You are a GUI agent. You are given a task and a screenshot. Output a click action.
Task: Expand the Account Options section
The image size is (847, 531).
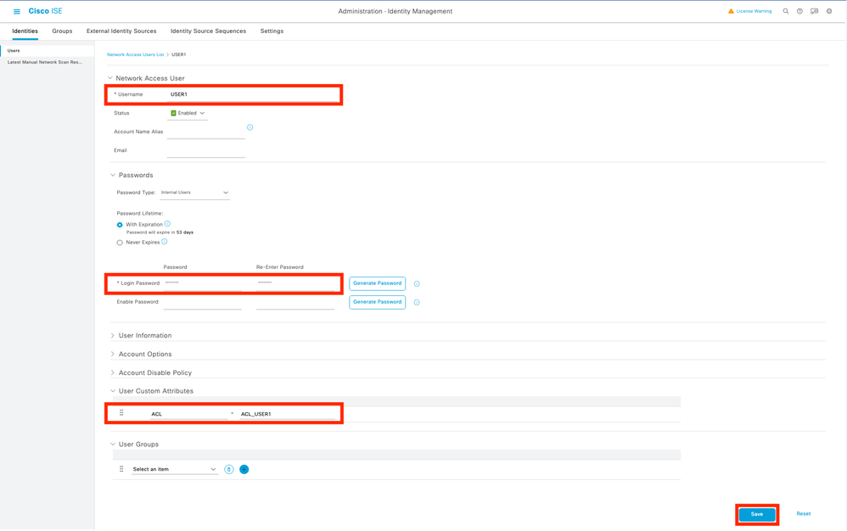click(112, 354)
